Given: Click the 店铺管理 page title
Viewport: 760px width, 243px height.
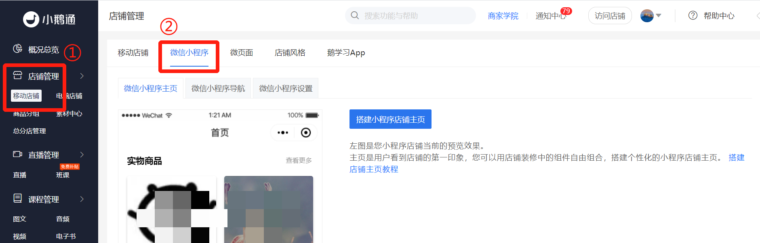Looking at the screenshot, I should 126,16.
